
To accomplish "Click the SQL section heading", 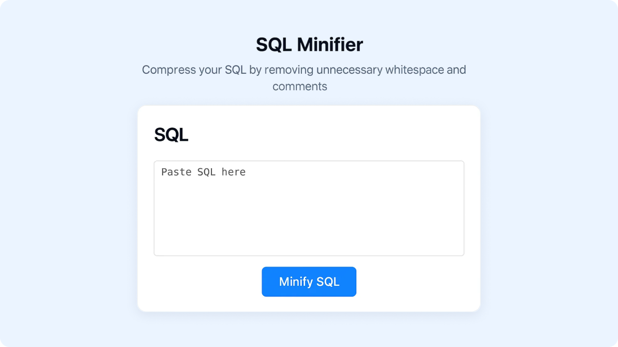I will pyautogui.click(x=171, y=135).
